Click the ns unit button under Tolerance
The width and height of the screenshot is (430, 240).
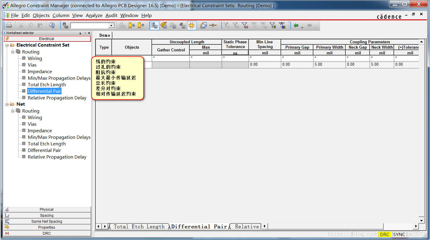235,53
